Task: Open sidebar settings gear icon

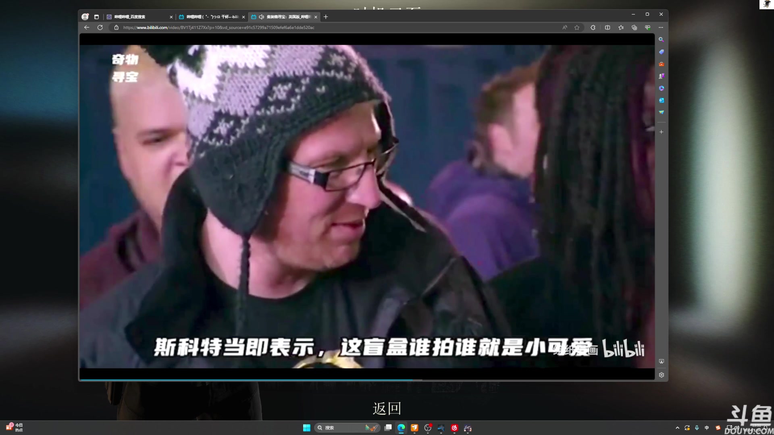Action: click(661, 375)
